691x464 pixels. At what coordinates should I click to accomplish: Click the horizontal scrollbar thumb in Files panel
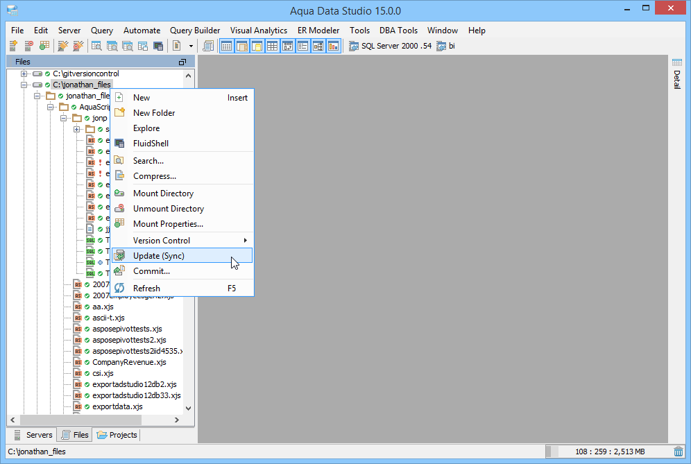click(x=80, y=420)
